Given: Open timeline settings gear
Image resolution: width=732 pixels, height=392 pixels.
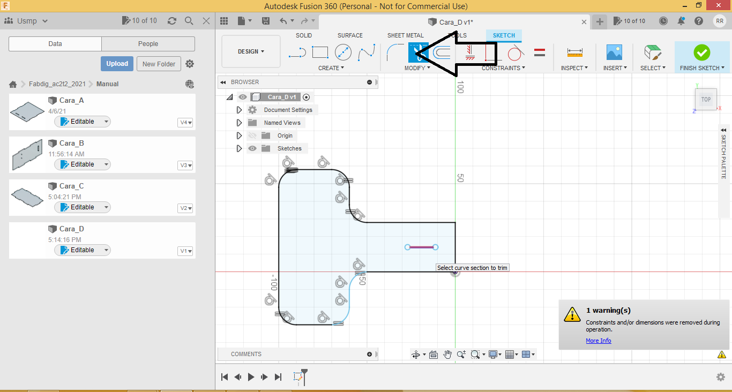Looking at the screenshot, I should 721,377.
